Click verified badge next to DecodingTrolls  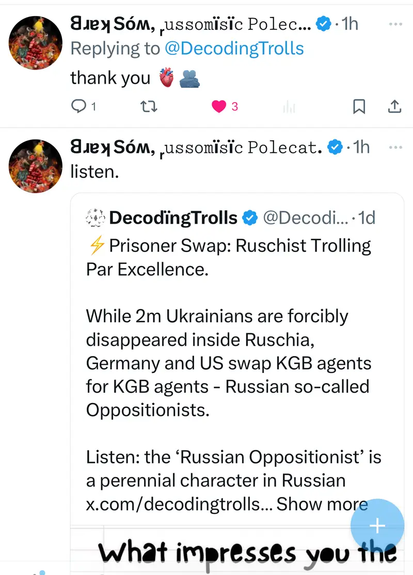250,218
